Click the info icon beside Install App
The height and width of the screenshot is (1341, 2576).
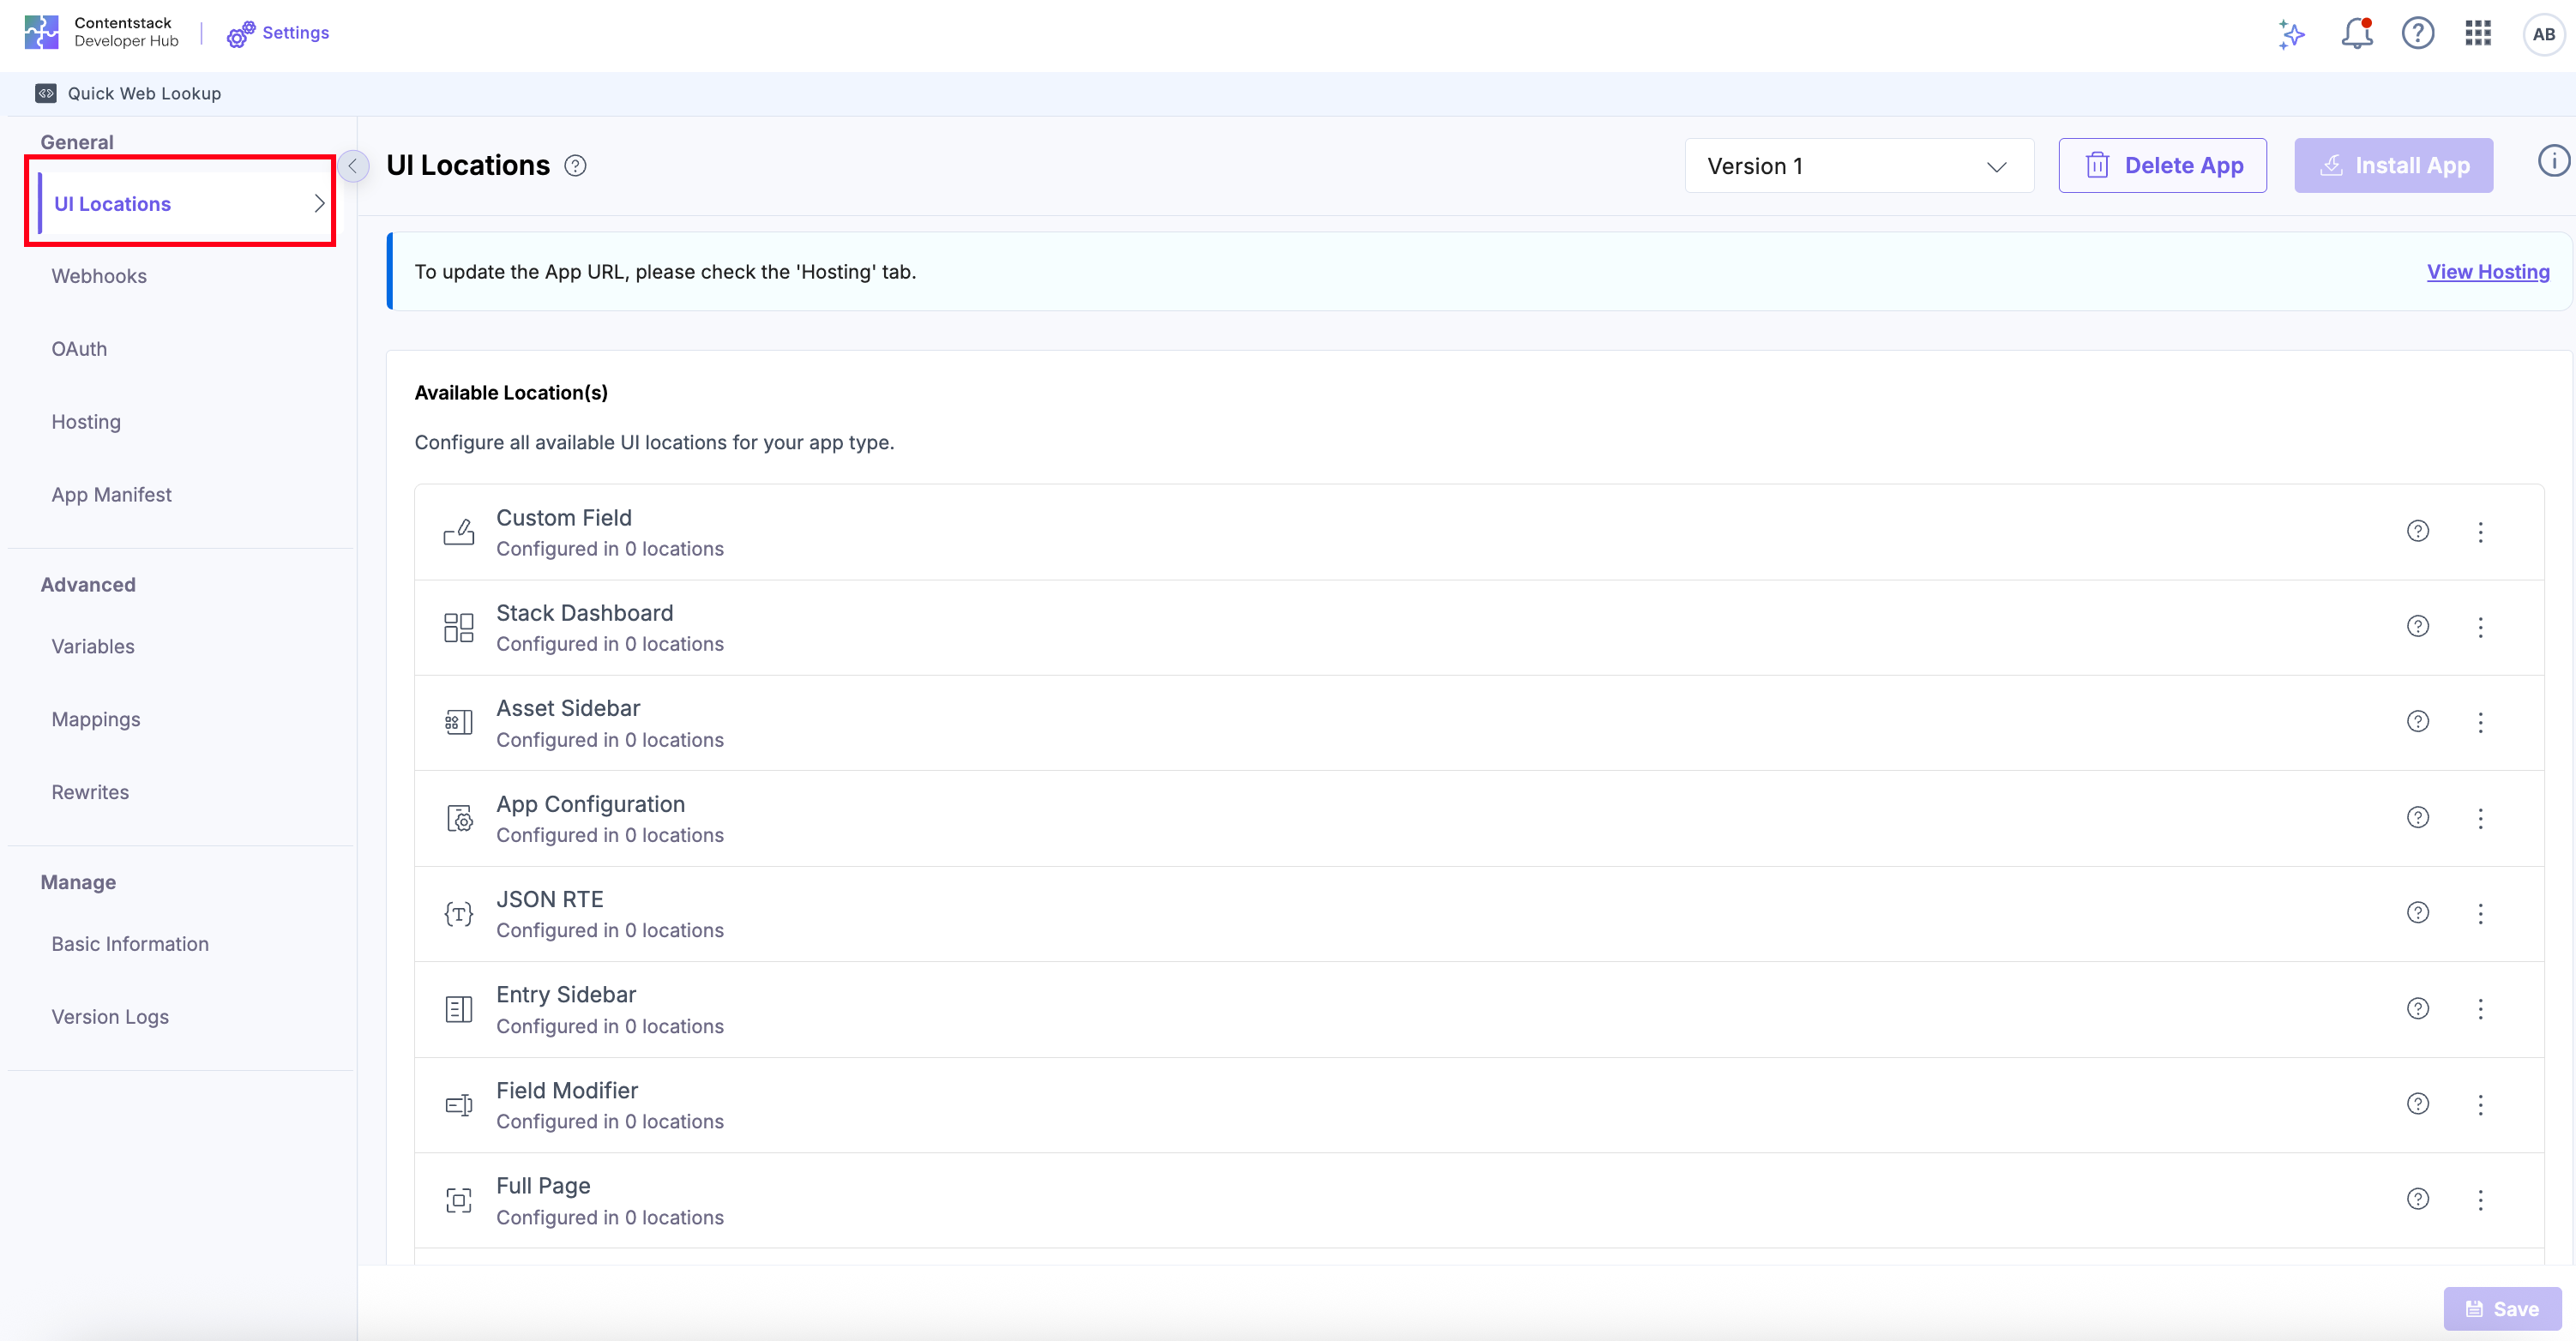tap(2553, 161)
